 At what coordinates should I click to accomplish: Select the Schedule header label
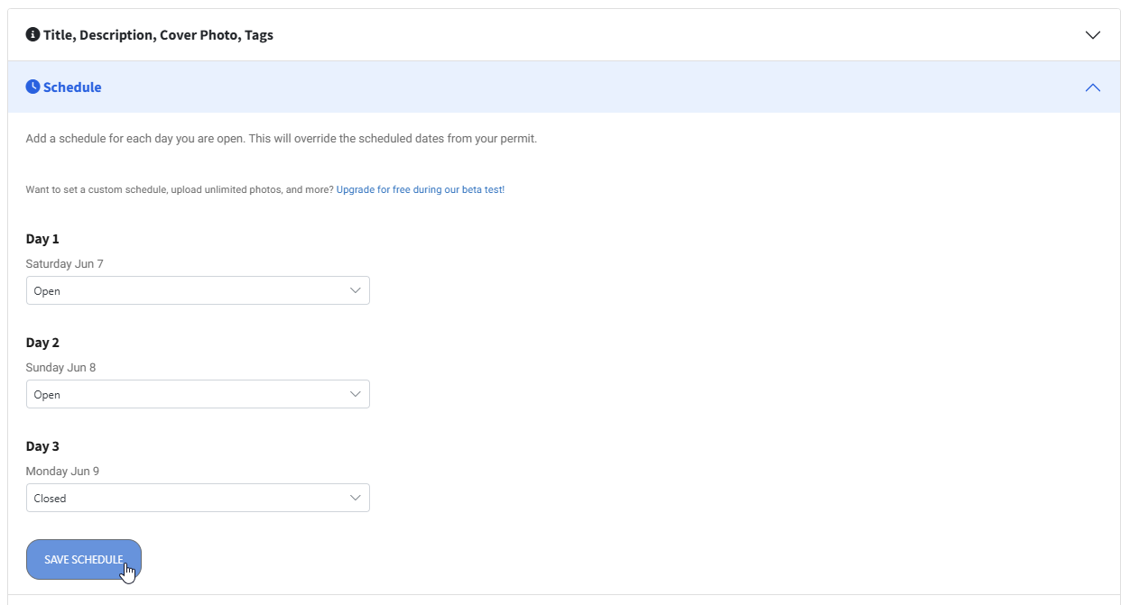click(72, 87)
